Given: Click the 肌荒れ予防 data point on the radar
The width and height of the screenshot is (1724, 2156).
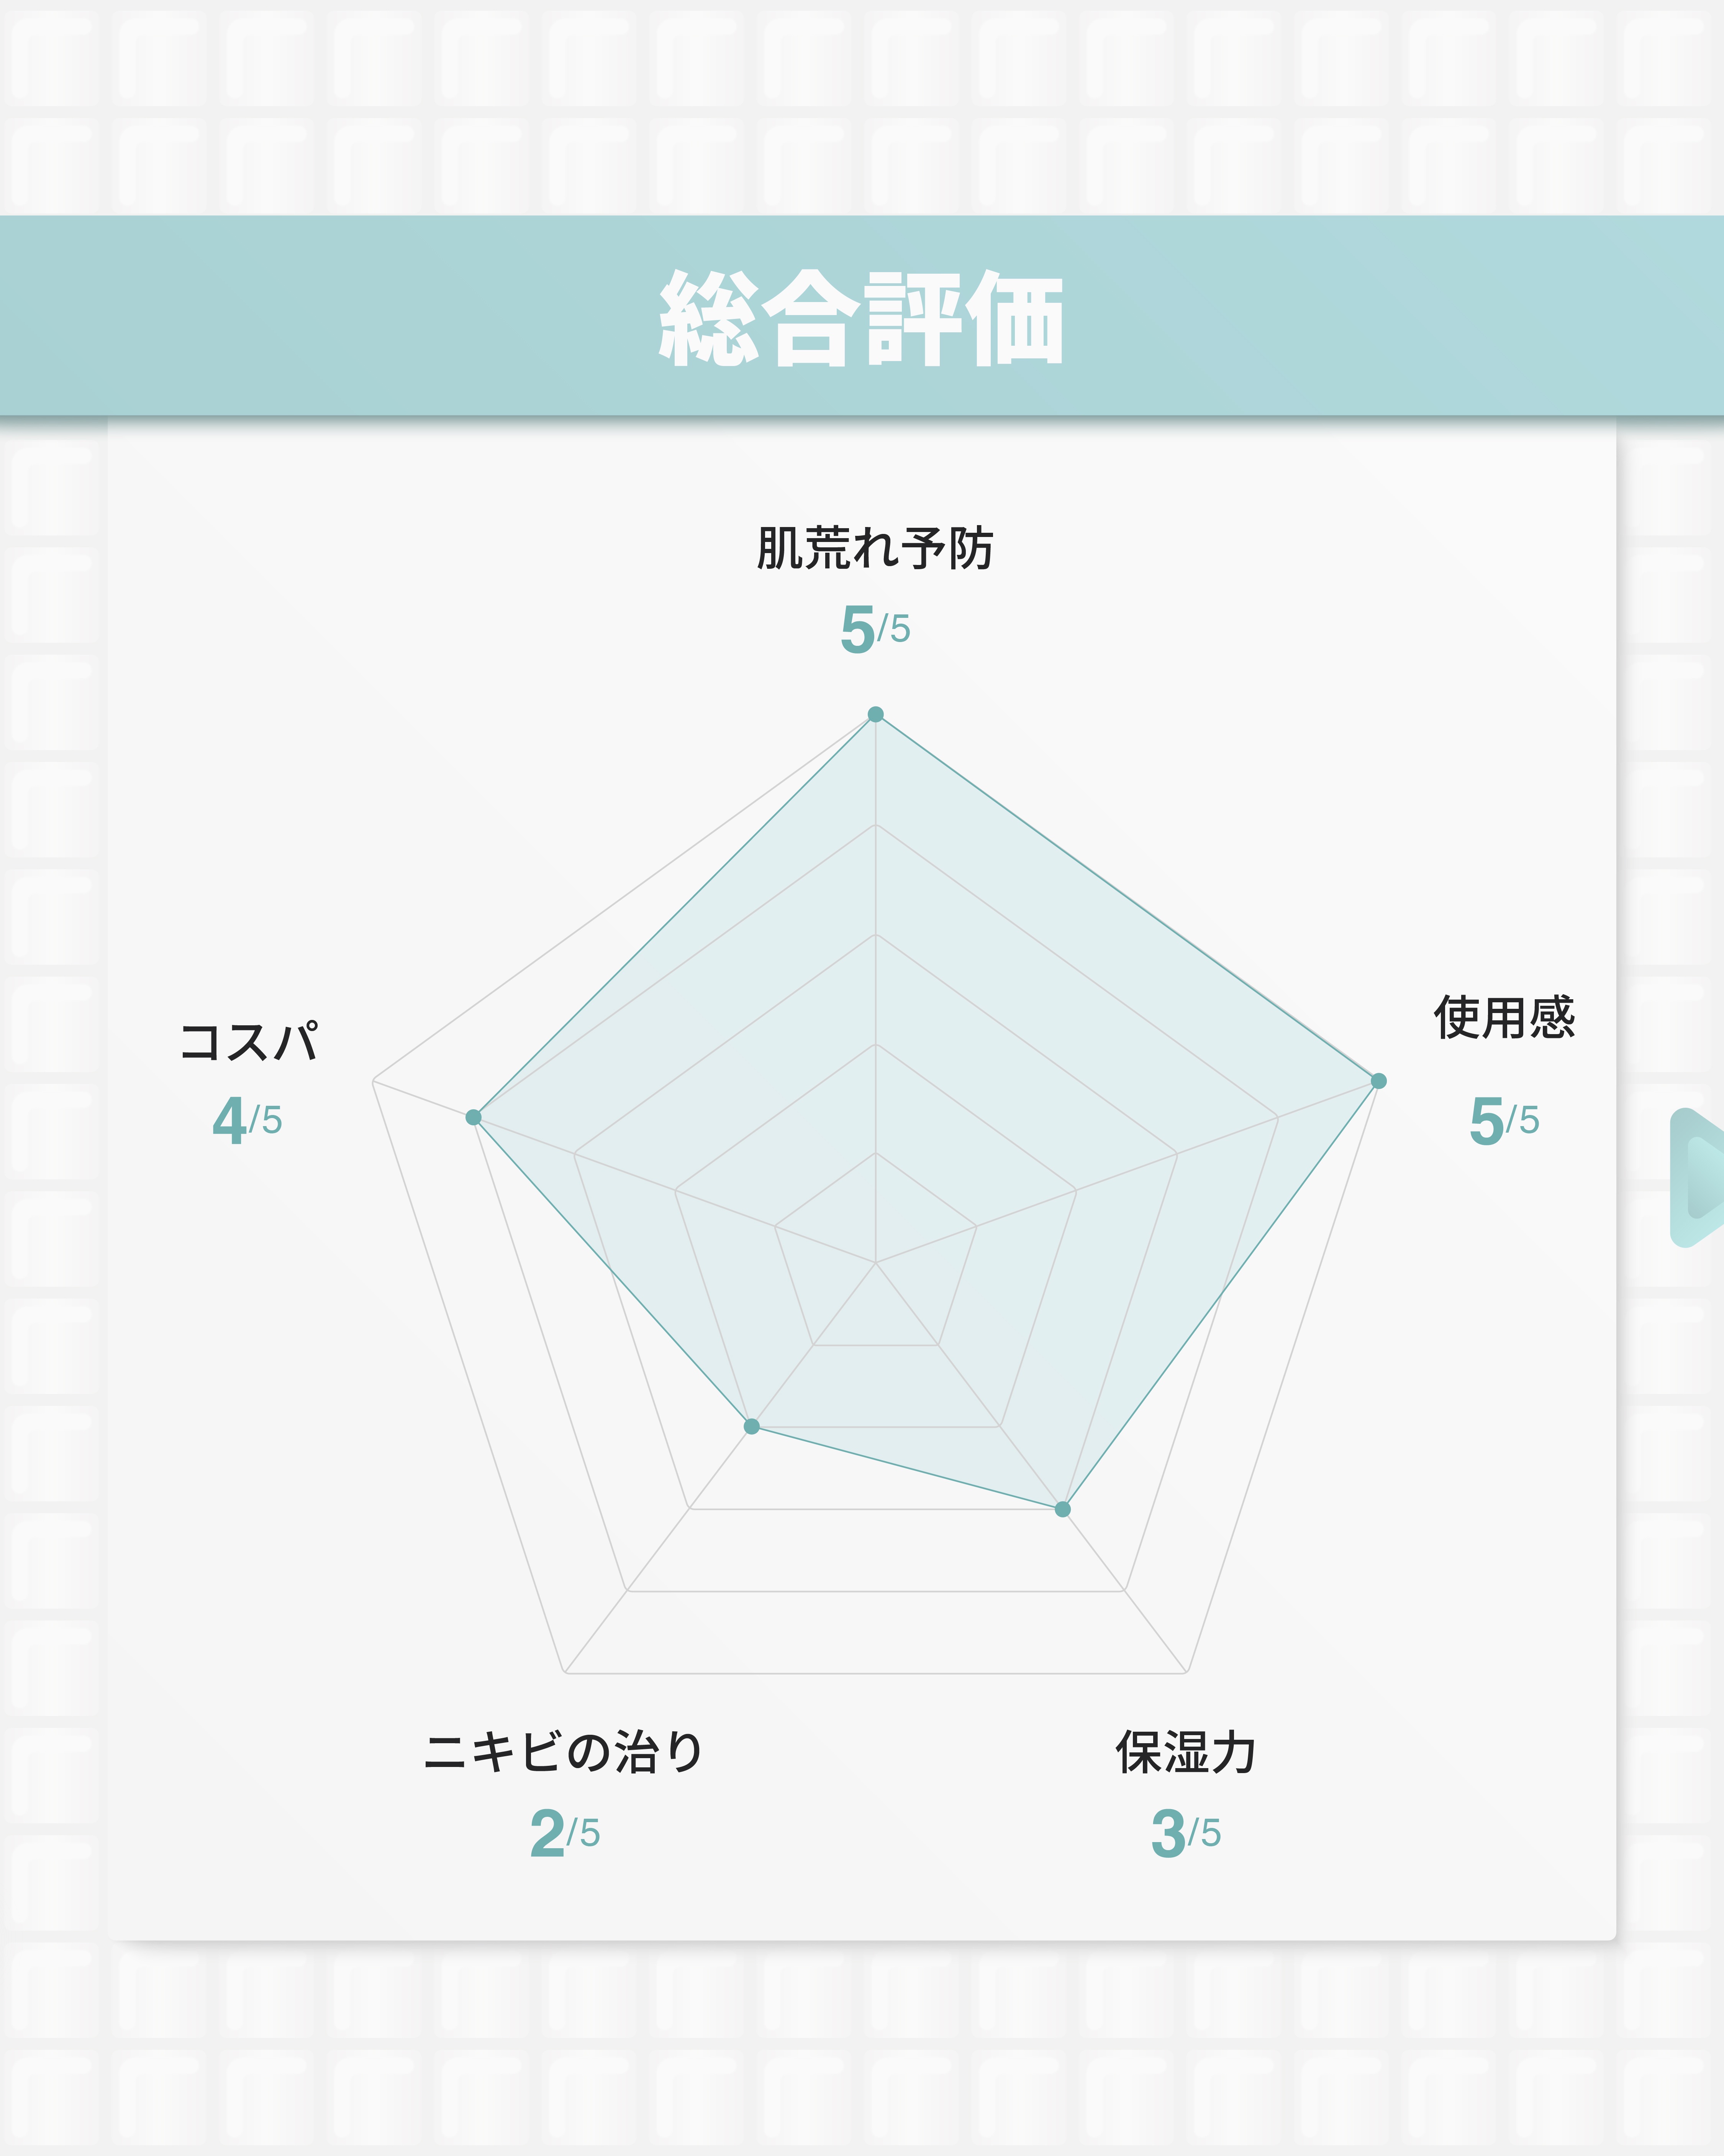Looking at the screenshot, I should point(875,714).
